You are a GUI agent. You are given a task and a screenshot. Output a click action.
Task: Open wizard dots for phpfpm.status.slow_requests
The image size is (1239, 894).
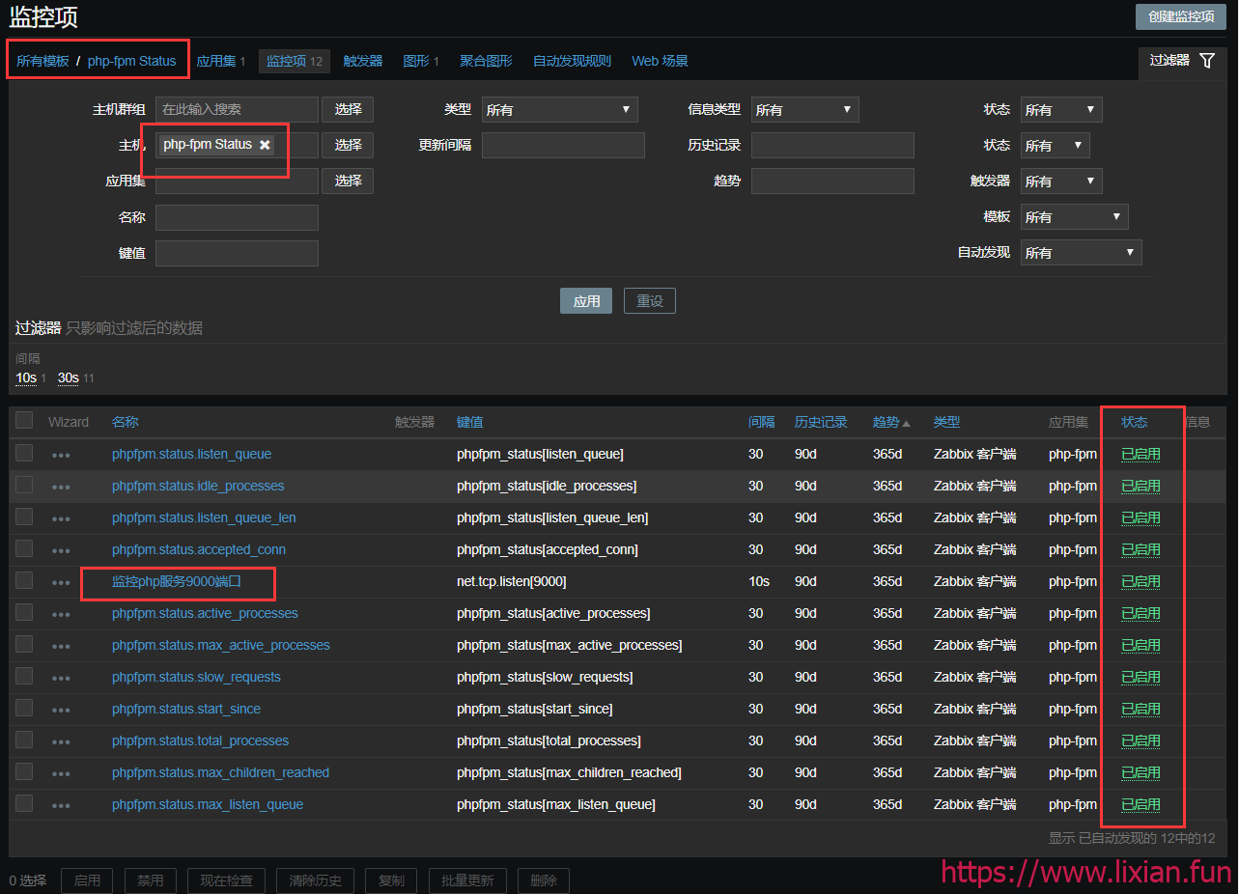pos(61,678)
